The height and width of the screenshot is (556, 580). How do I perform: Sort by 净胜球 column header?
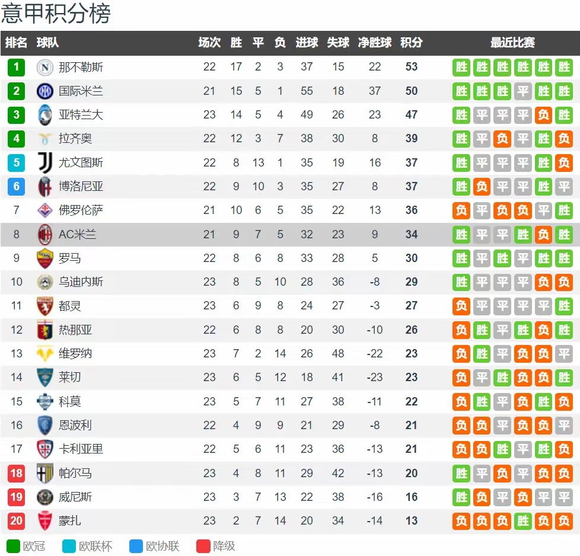(375, 43)
